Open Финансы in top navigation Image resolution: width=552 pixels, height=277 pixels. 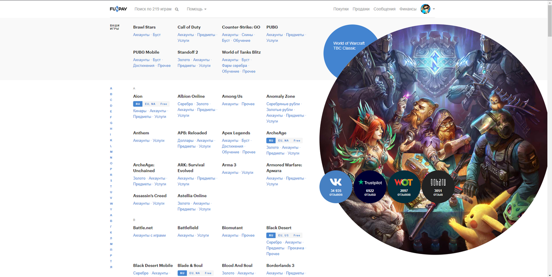[408, 9]
